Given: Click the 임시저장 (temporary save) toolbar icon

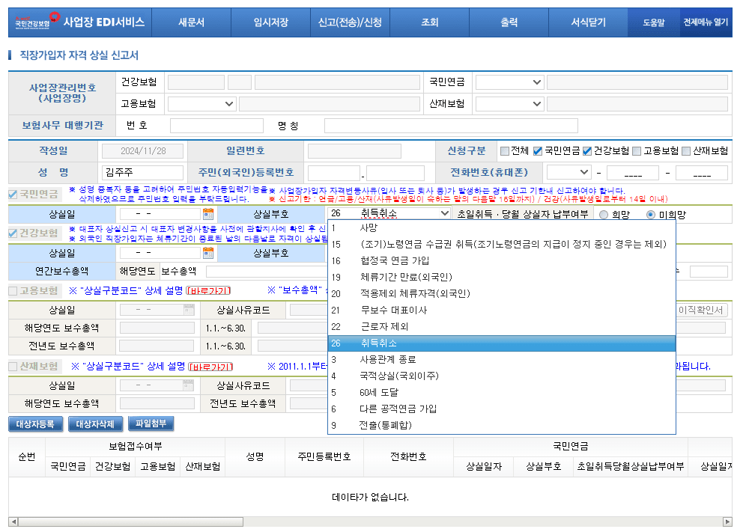Looking at the screenshot, I should pyautogui.click(x=271, y=22).
